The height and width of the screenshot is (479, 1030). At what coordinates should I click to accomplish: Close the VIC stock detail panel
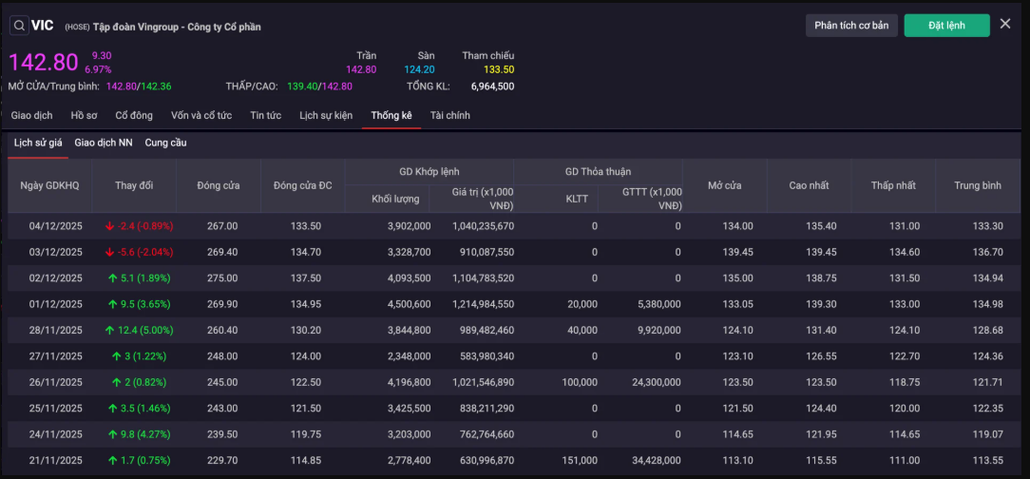(x=1005, y=24)
